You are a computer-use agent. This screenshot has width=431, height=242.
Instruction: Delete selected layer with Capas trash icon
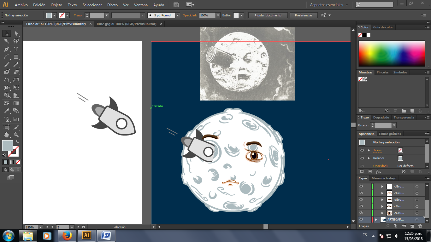(x=420, y=226)
